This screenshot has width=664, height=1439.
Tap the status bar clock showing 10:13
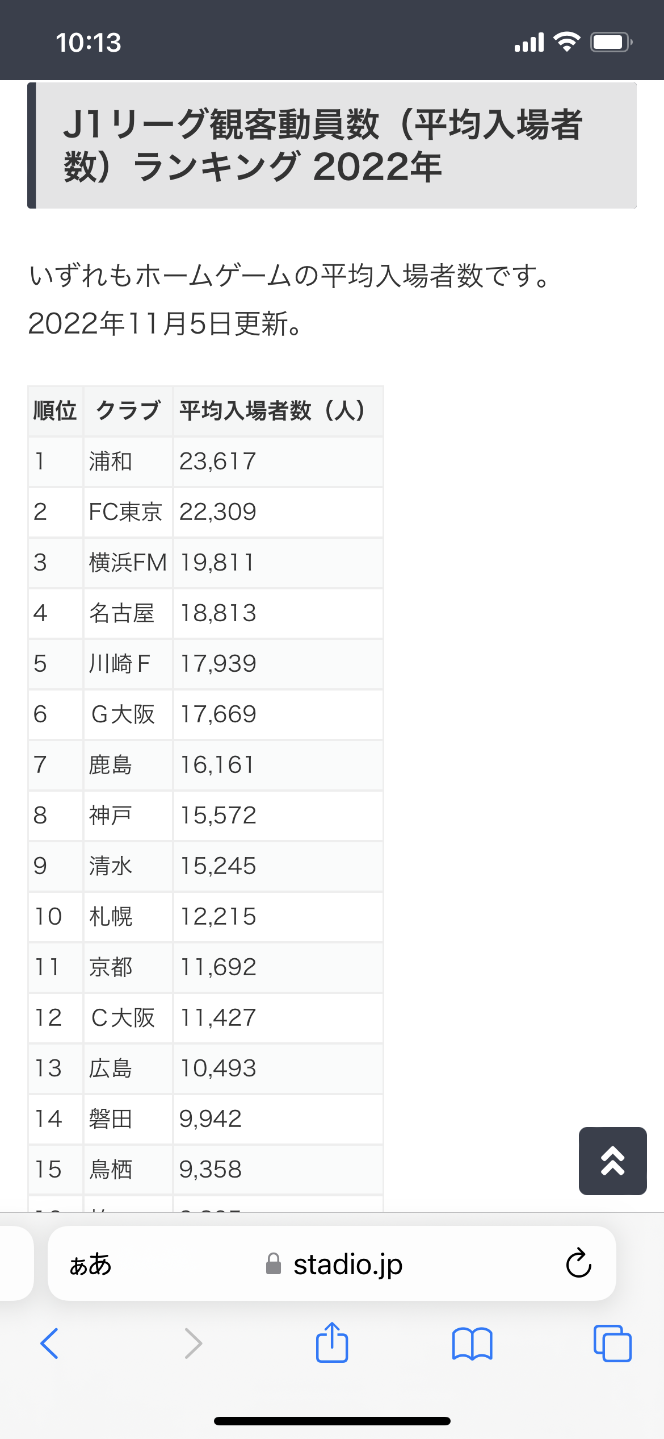pos(89,43)
